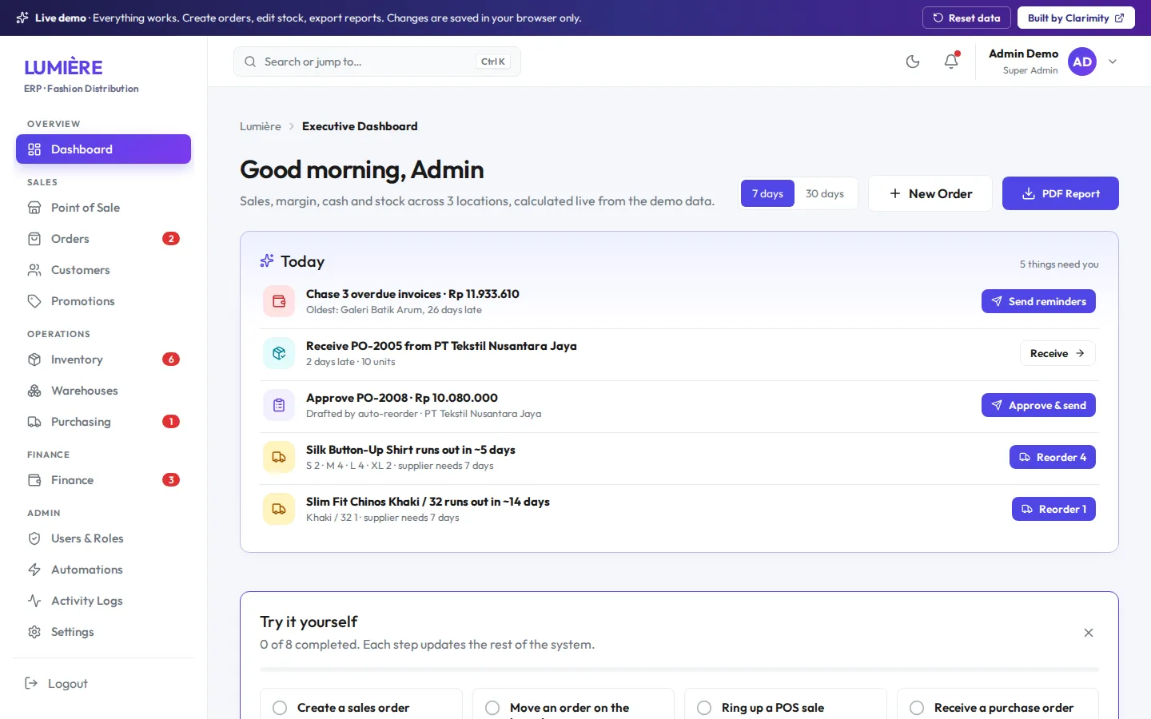
Task: Click the sparkle icon beside Today
Action: (x=267, y=261)
